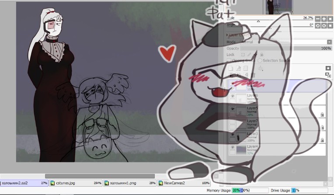Switch to the NewCanvas2 document tab
Screen dimensions: 334x195
184,183
